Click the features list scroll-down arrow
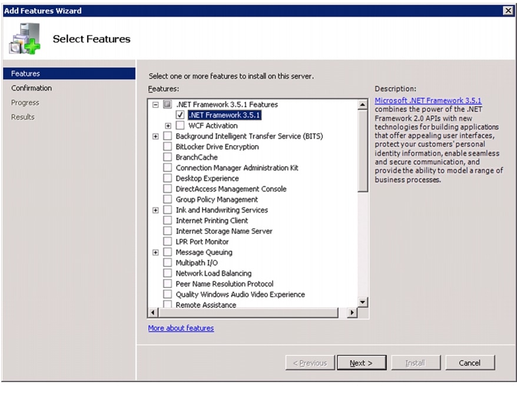Screen dimensions: 517x395 tap(363, 302)
